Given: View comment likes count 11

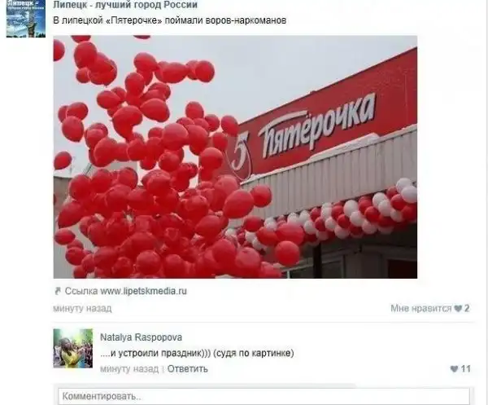Looking at the screenshot, I should pyautogui.click(x=465, y=369).
